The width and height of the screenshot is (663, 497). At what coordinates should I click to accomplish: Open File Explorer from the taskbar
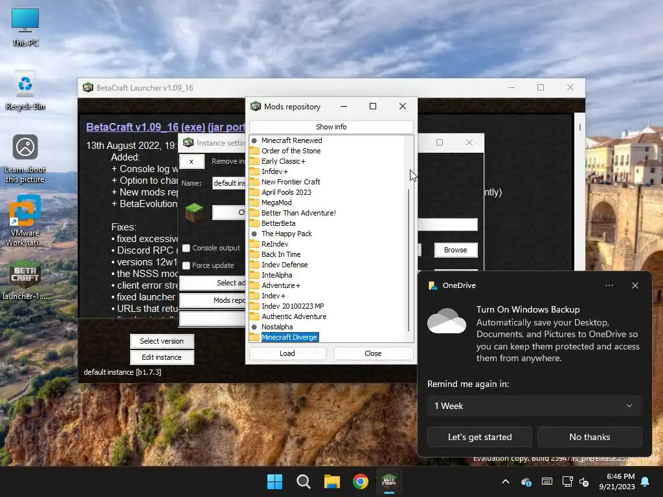point(332,481)
